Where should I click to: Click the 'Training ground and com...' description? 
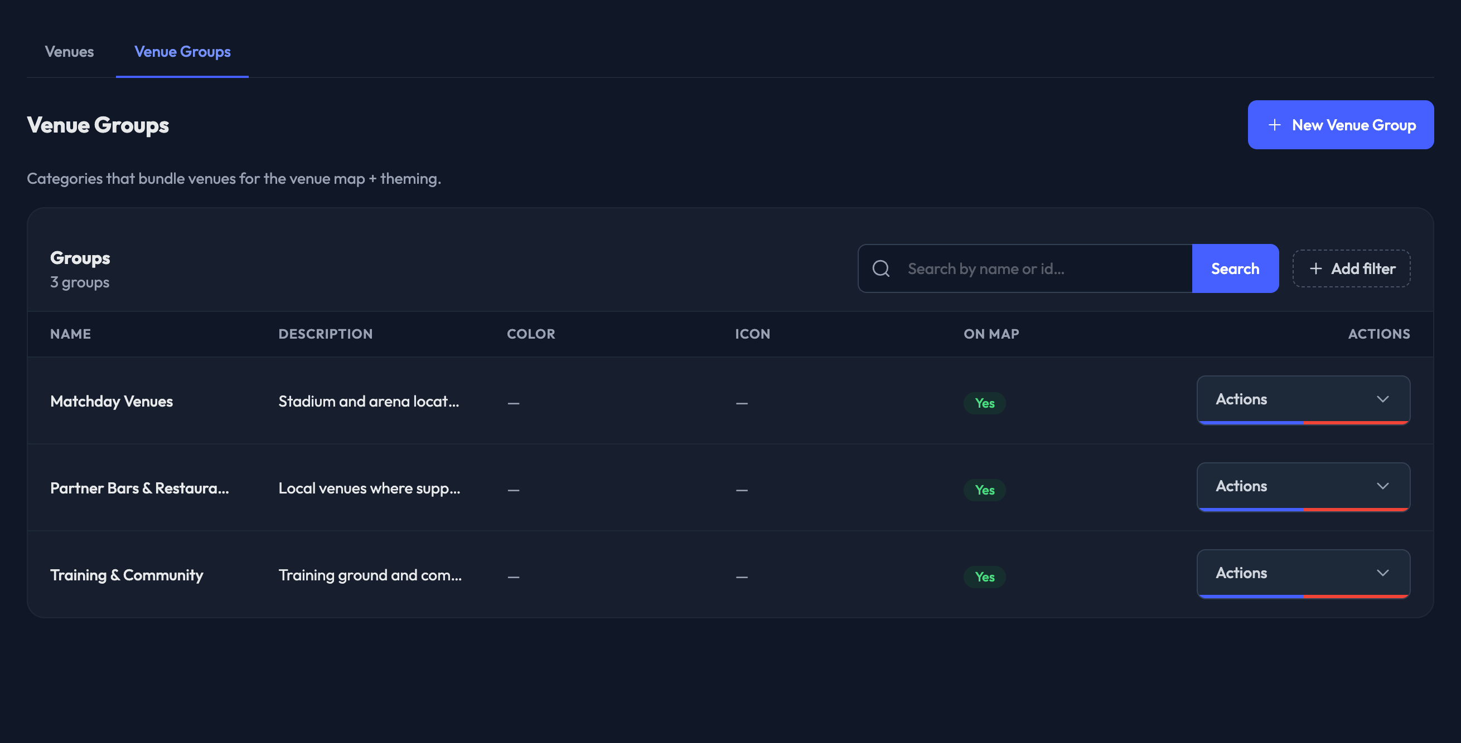pos(370,575)
